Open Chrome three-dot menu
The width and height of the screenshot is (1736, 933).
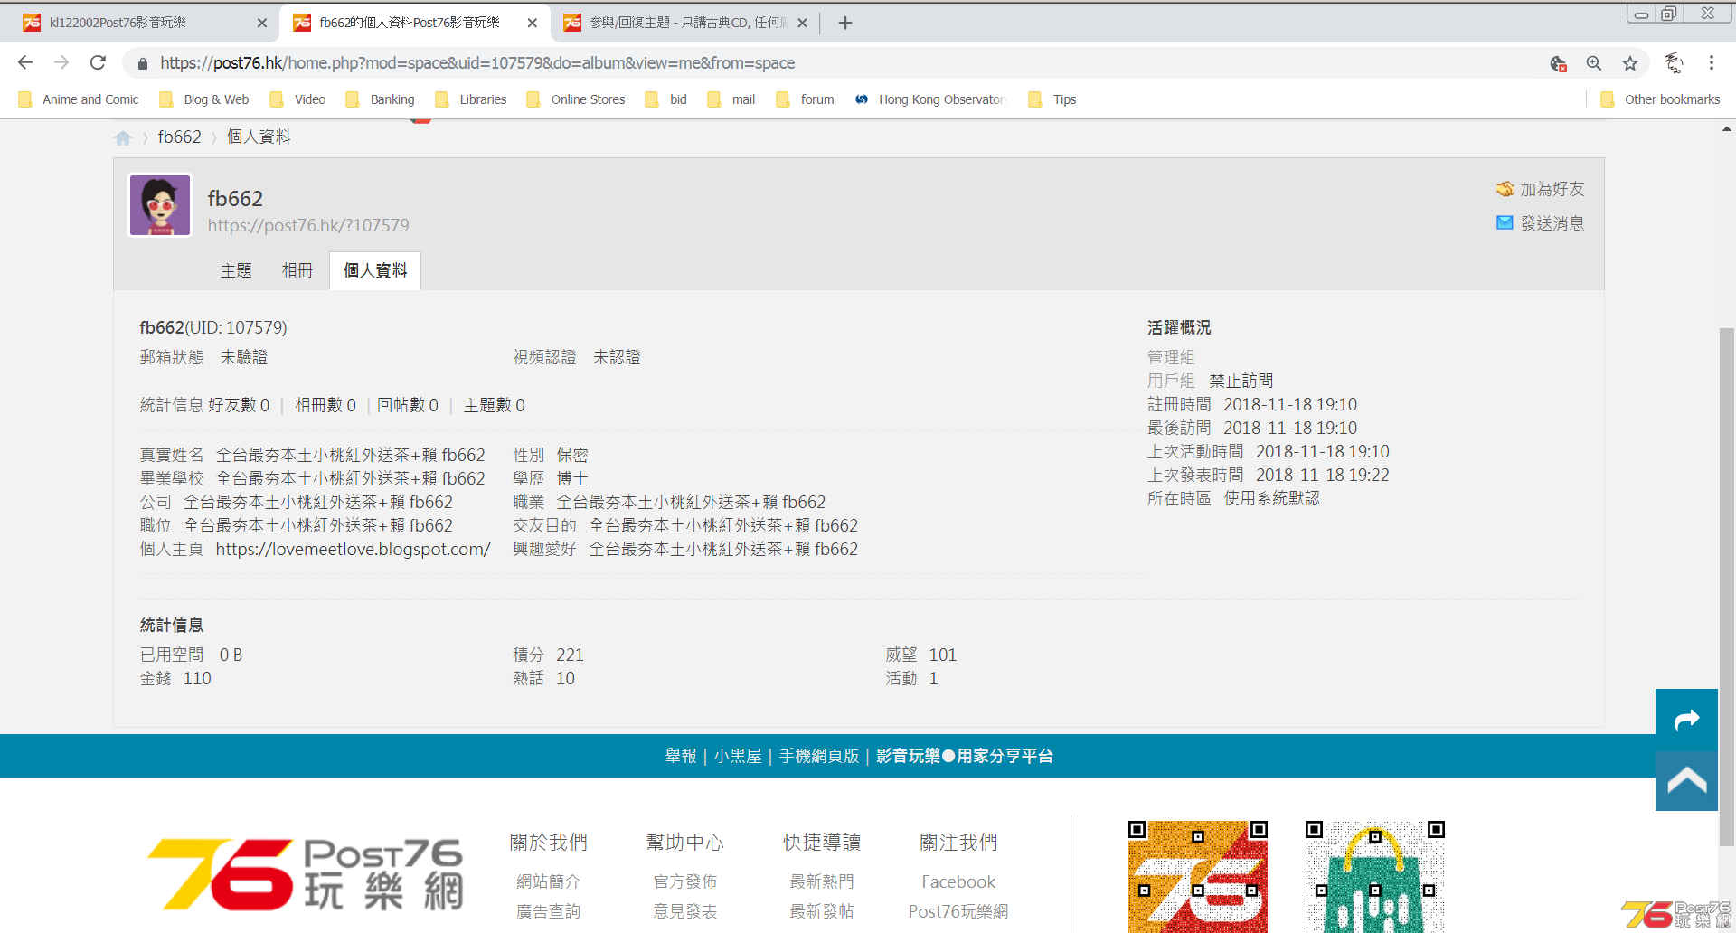[1712, 62]
